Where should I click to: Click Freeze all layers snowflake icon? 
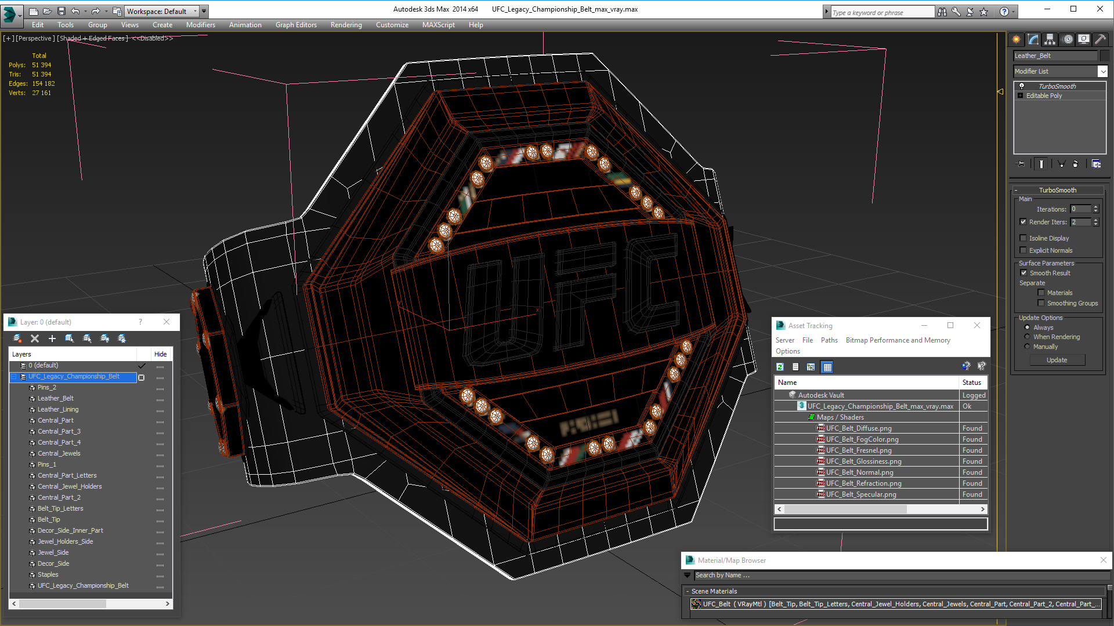point(122,339)
